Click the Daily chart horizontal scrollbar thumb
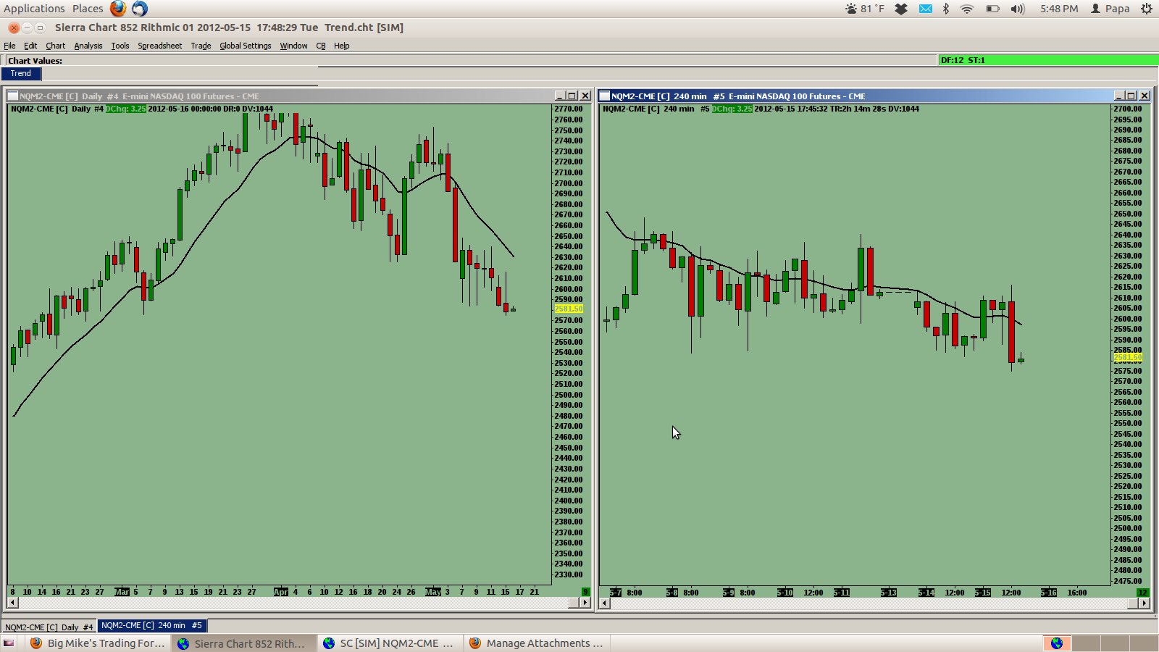 [574, 603]
